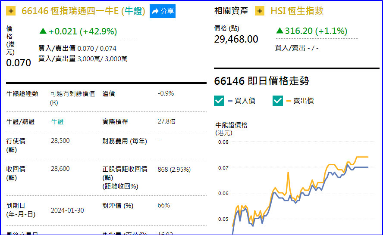
Task: Select the 實際槓桿 value 27.8倍
Action: point(166,121)
